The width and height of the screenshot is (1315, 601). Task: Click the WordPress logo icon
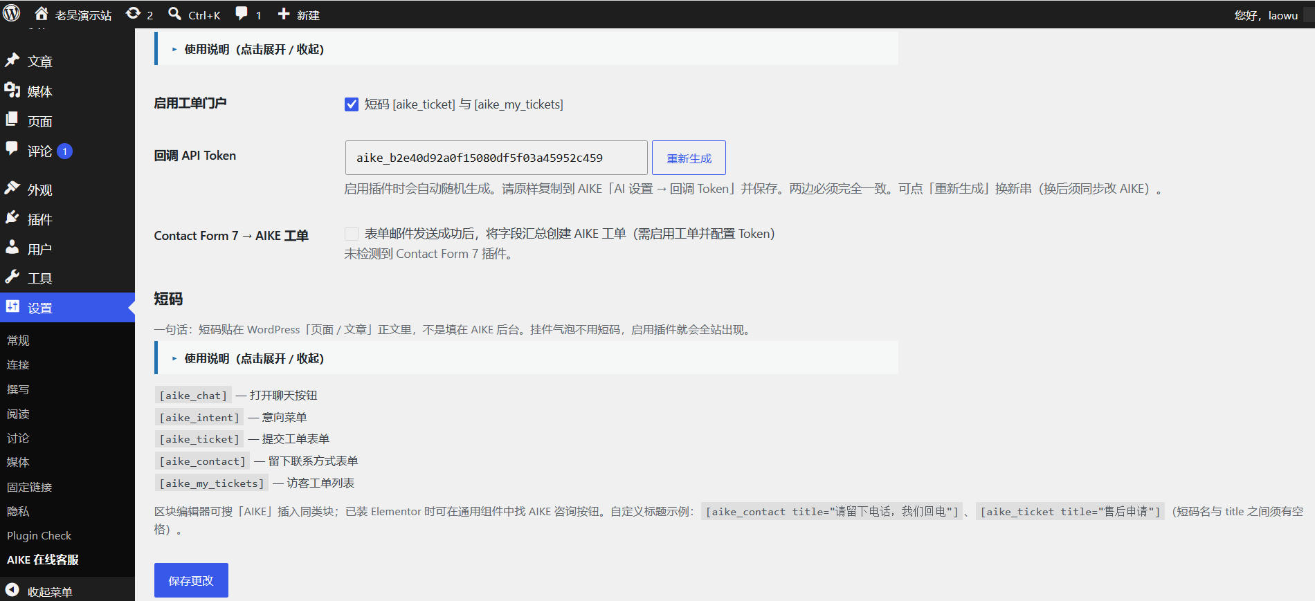pyautogui.click(x=12, y=13)
